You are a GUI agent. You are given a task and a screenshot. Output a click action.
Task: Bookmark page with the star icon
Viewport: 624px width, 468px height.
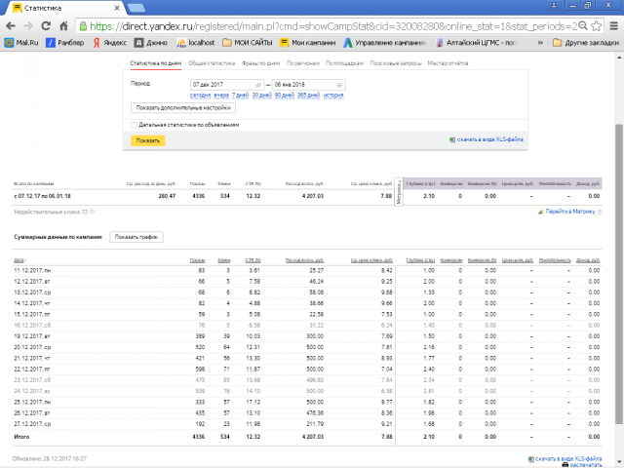pos(596,26)
